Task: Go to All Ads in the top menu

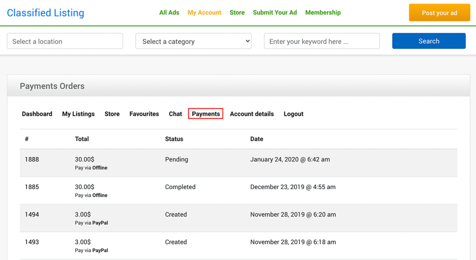Action: pos(169,13)
